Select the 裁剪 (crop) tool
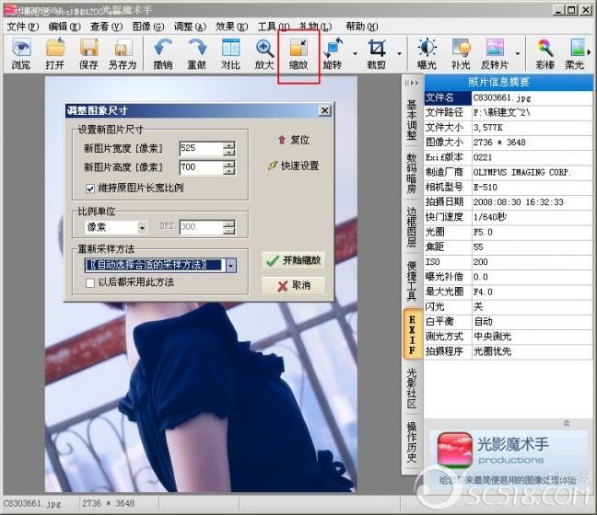 click(x=376, y=53)
